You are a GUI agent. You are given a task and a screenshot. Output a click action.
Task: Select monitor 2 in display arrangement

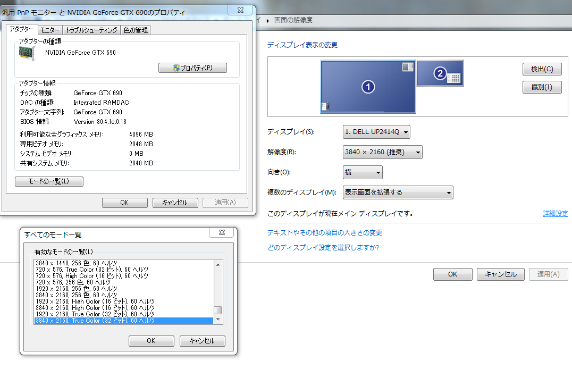click(x=440, y=73)
